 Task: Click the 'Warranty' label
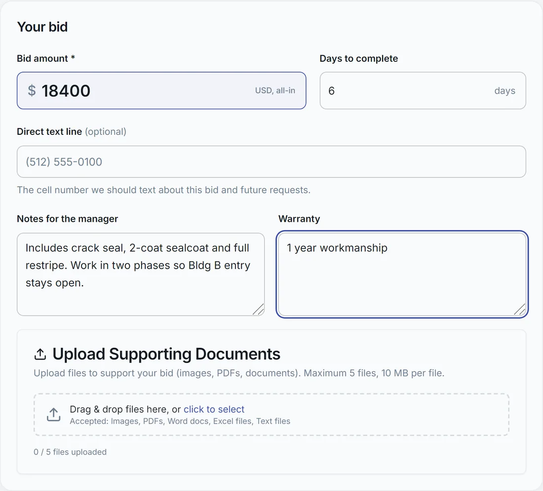tap(299, 219)
